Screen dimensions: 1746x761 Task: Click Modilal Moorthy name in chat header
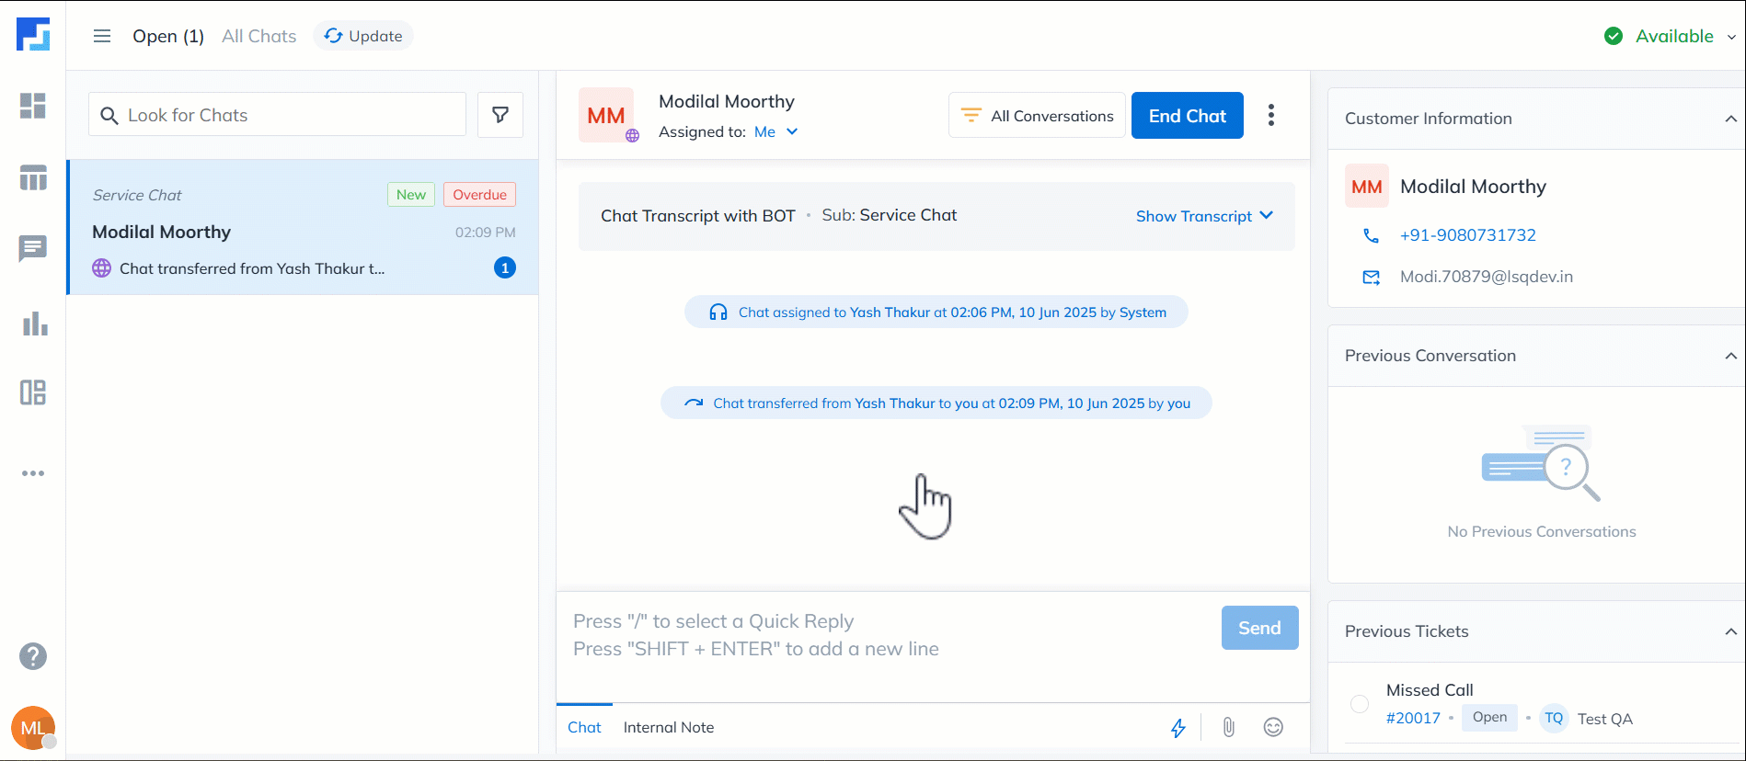(727, 101)
